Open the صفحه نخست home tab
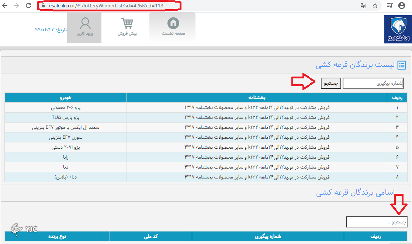Image resolution: width=412 pixels, height=244 pixels. point(173,27)
